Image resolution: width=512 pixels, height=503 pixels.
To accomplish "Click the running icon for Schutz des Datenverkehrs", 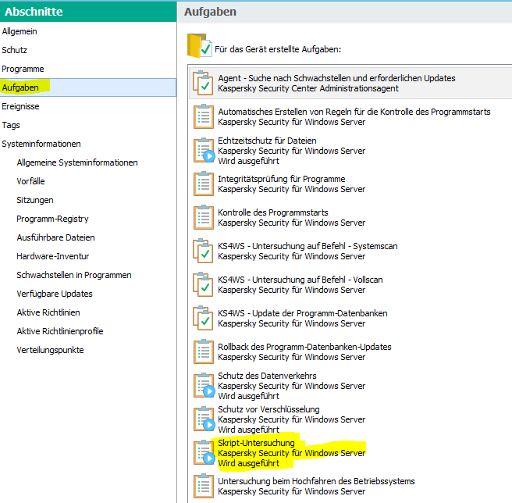I will click(x=204, y=385).
